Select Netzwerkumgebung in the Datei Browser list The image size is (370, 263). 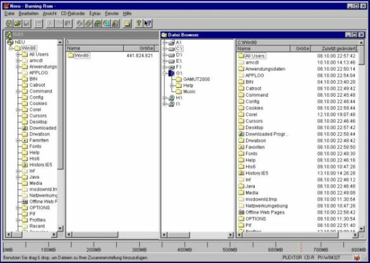point(263,205)
